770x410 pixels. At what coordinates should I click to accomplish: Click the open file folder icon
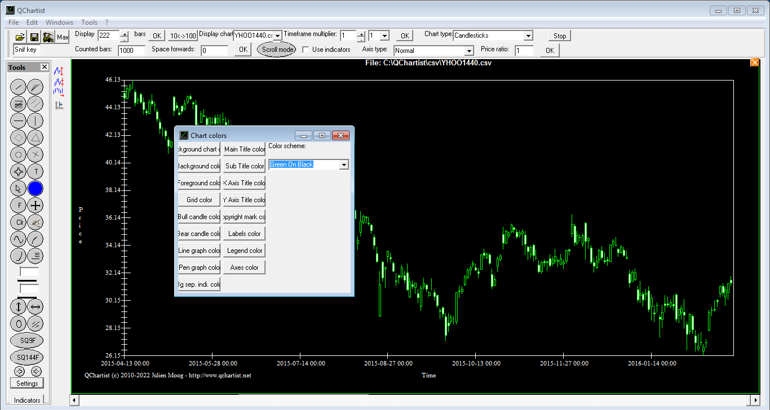[20, 37]
